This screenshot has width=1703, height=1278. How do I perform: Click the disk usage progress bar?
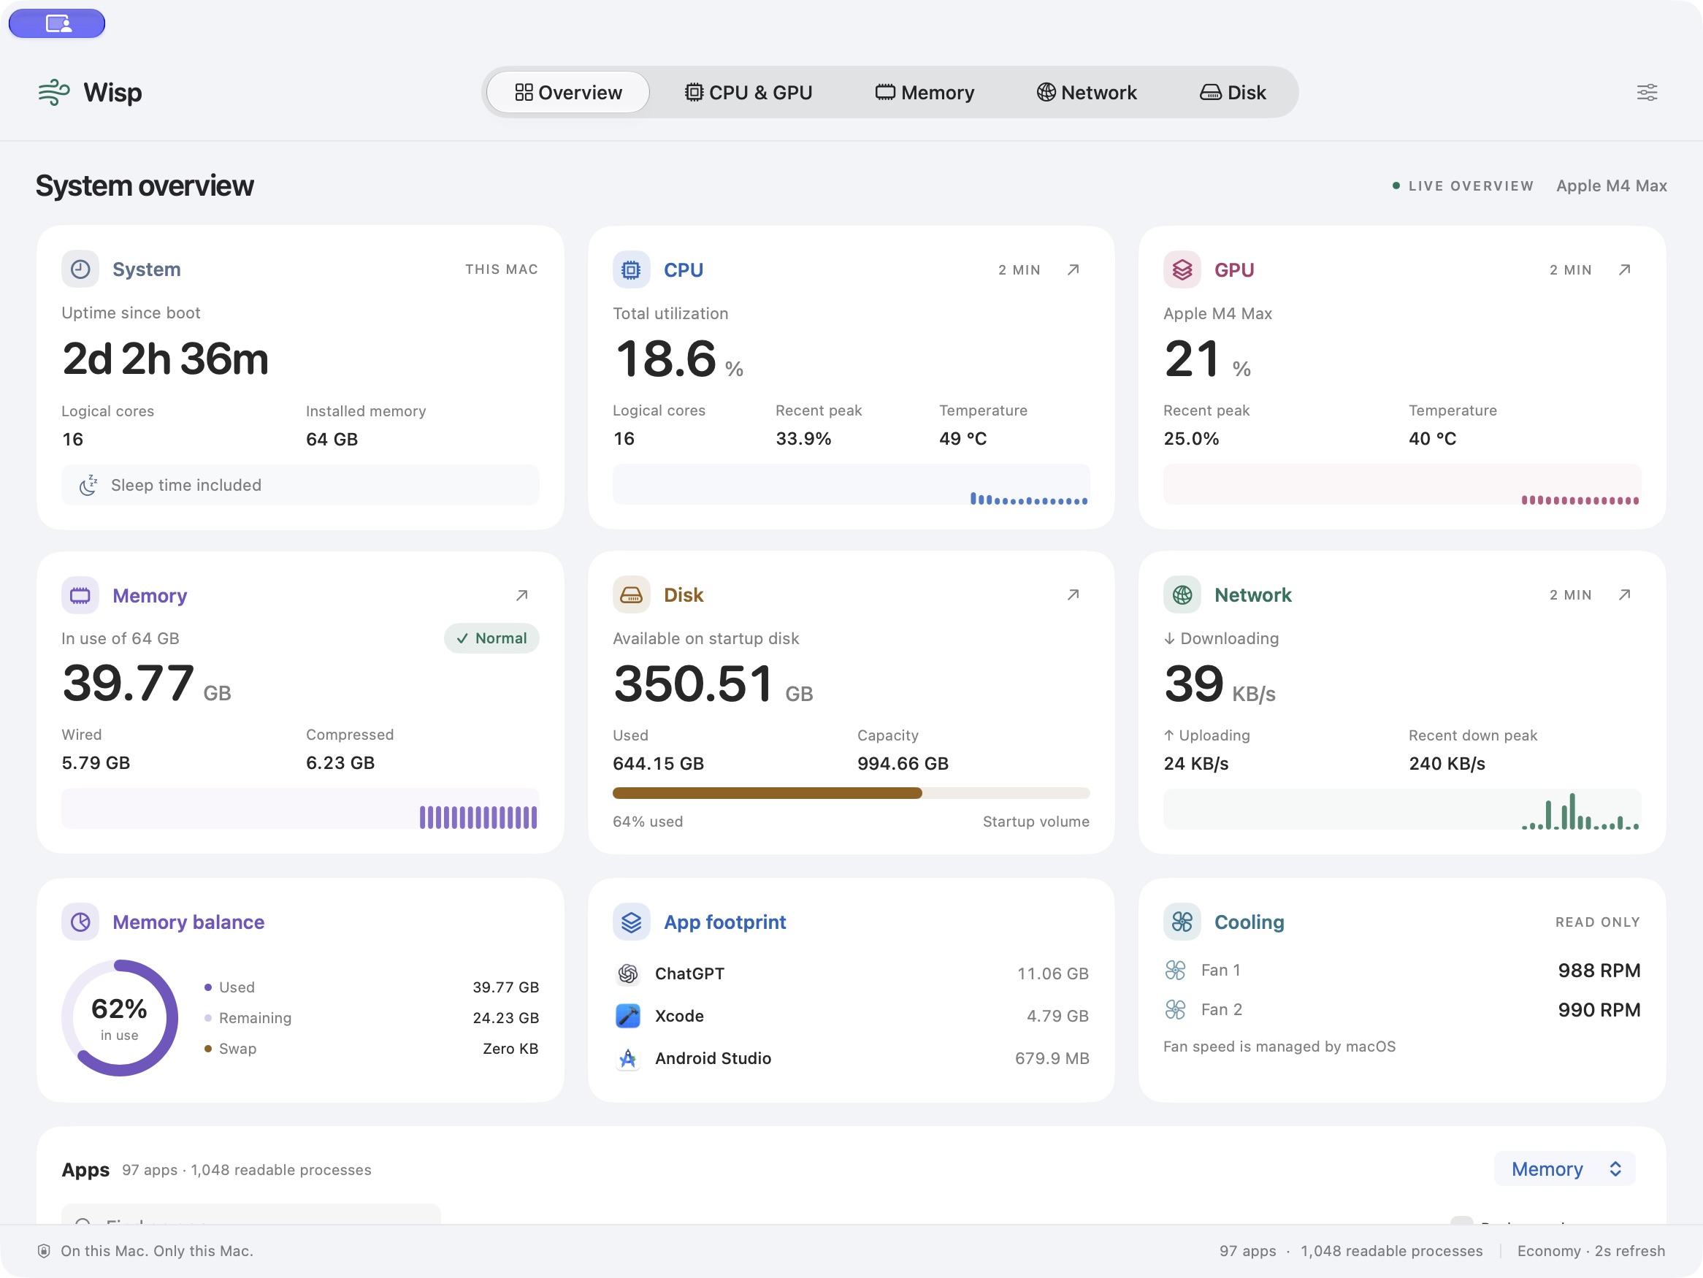[x=851, y=794]
